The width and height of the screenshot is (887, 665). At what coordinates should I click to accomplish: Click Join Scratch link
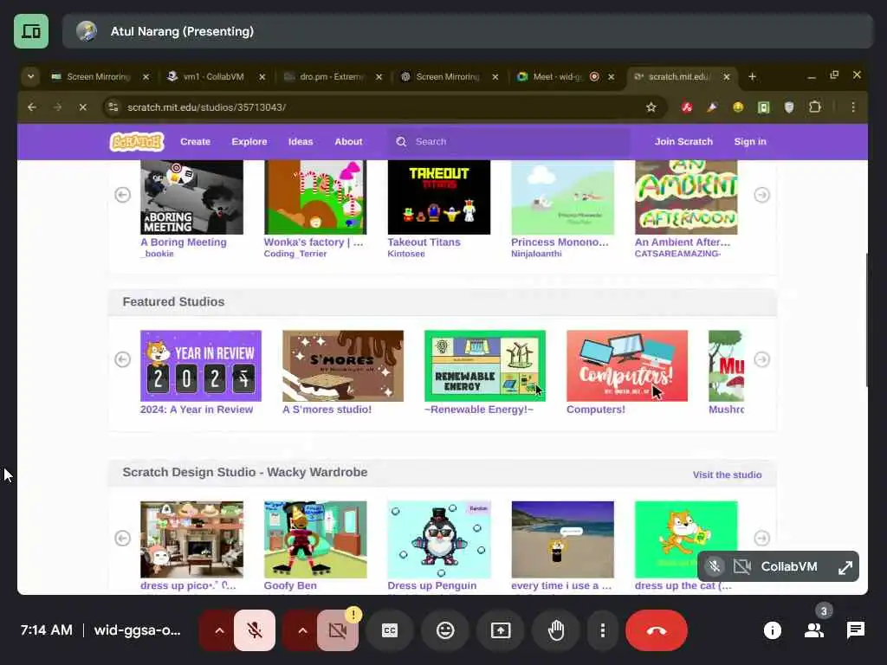pyautogui.click(x=683, y=141)
